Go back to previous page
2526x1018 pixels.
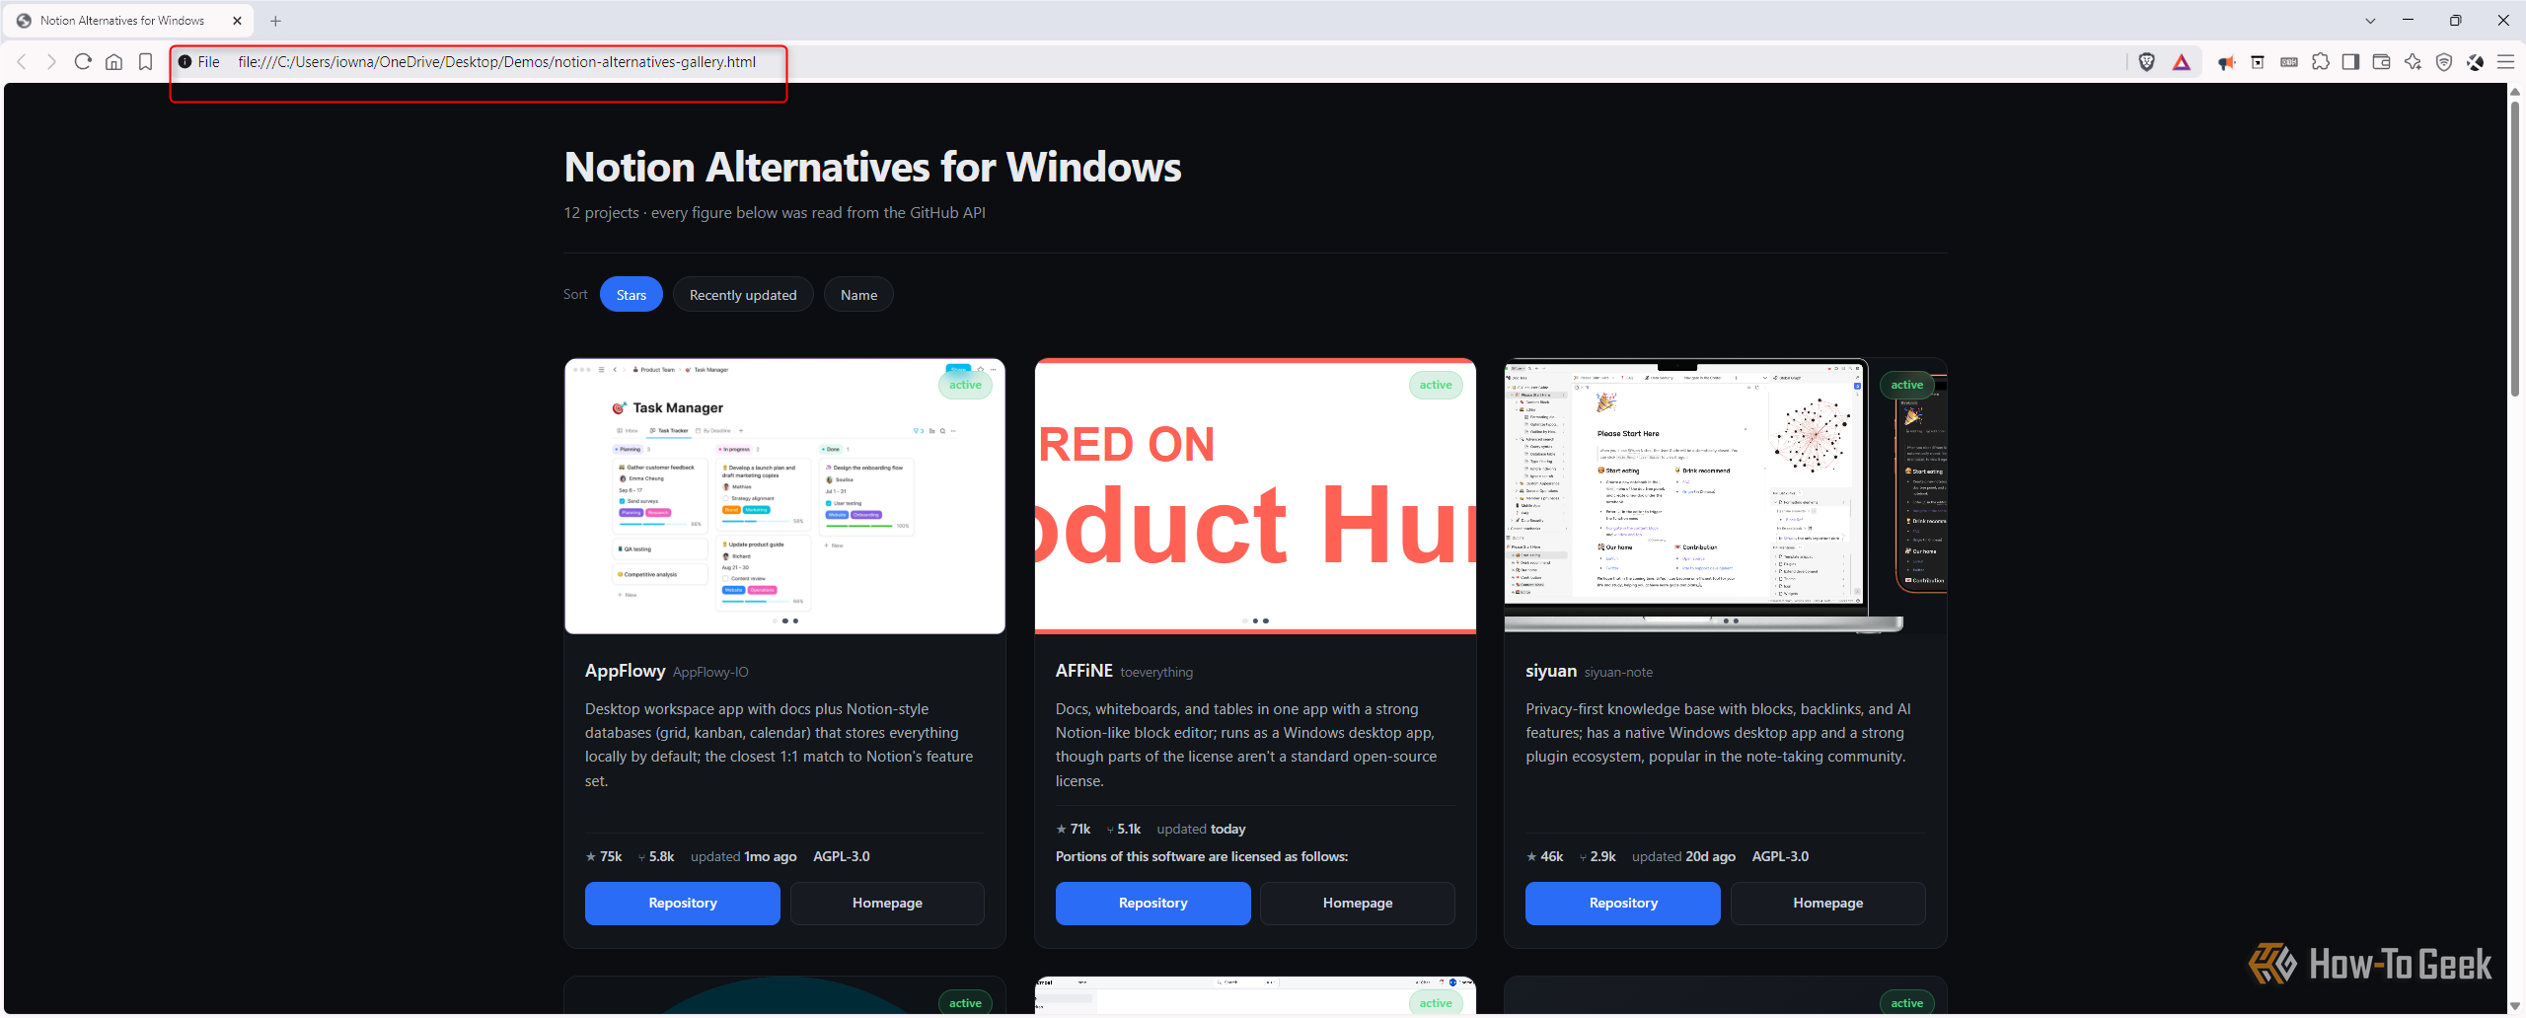[x=22, y=62]
